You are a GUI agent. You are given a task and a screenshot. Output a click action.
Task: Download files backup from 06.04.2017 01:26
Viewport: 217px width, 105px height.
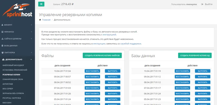[113, 94]
